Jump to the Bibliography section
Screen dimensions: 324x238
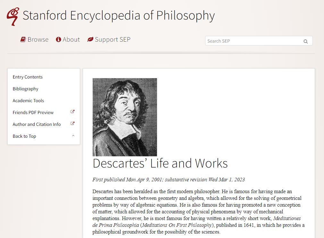coord(25,89)
